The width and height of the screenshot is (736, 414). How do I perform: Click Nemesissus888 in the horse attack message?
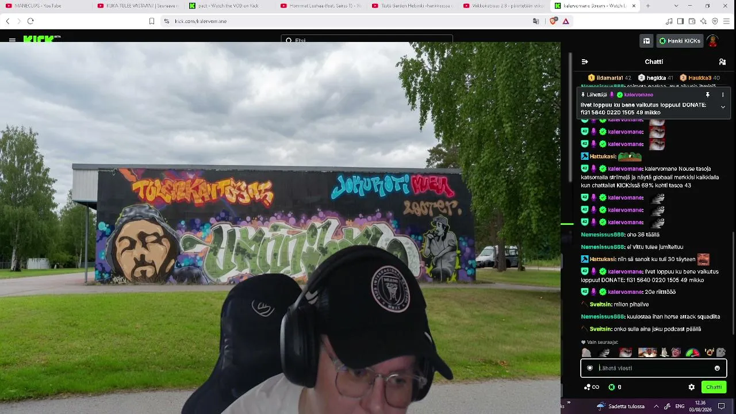coord(603,317)
